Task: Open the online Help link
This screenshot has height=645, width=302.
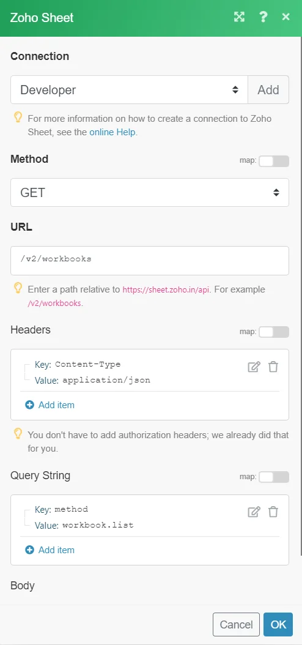Action: coord(112,132)
